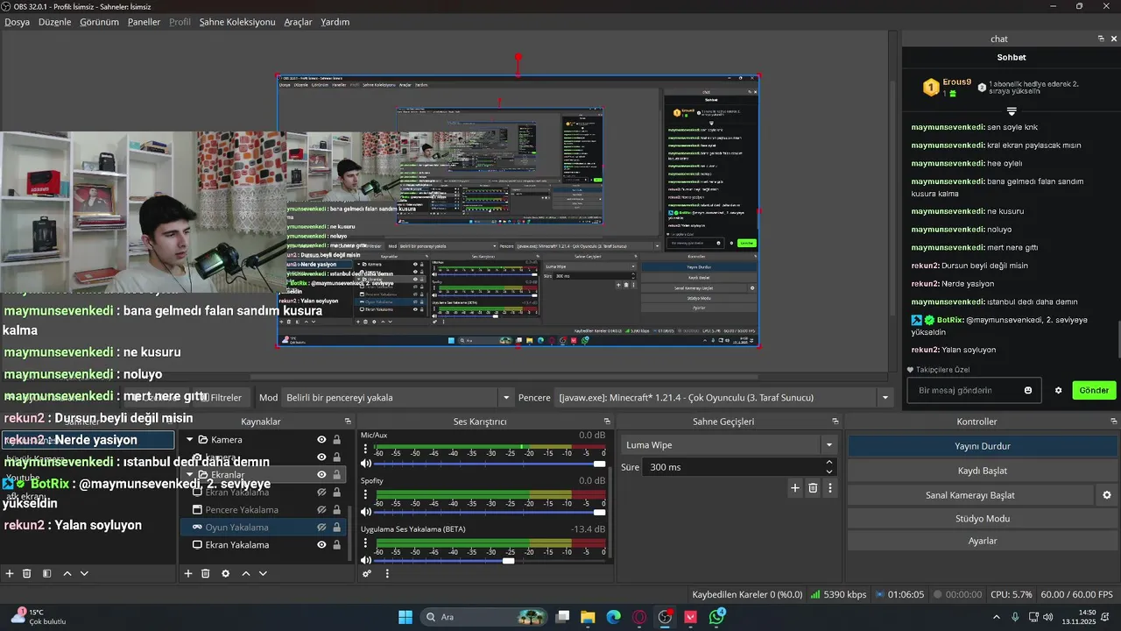
Task: Open chat settings gear icon
Action: pos(1058,390)
